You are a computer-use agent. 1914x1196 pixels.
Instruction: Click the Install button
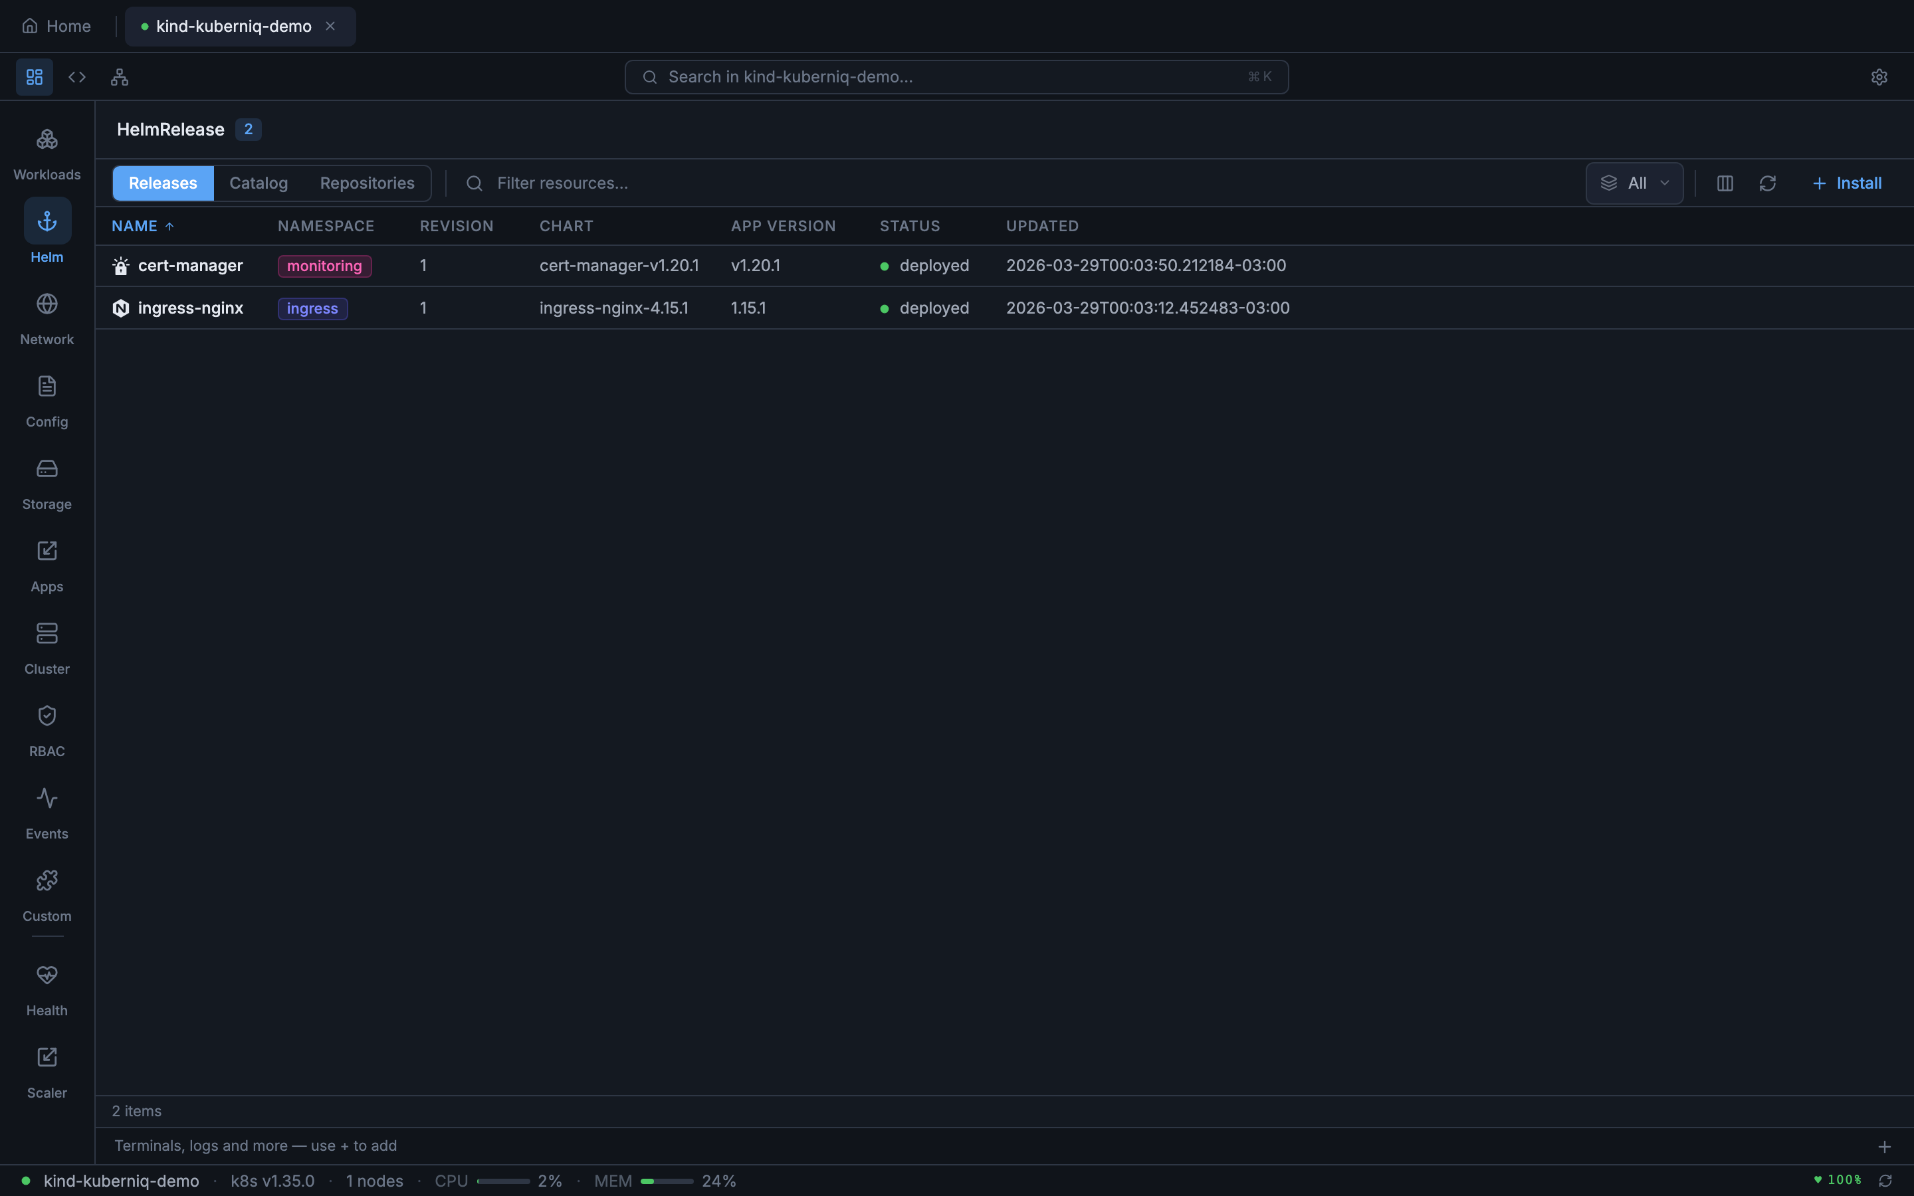1848,183
